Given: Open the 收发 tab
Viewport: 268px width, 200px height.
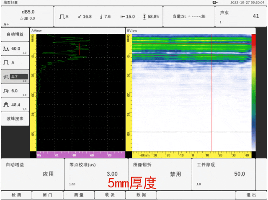Looking at the screenshot, I should [110, 195].
